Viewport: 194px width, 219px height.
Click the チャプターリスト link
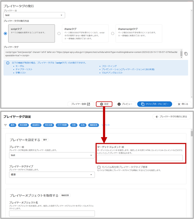point(24,69)
